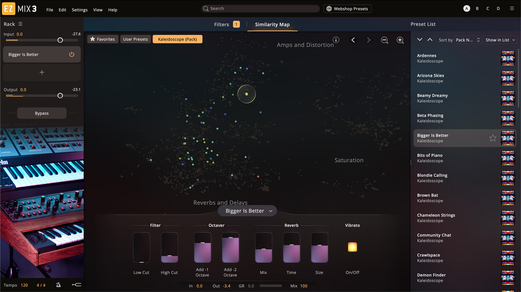Open the Edit menu
Image resolution: width=521 pixels, height=292 pixels.
63,10
